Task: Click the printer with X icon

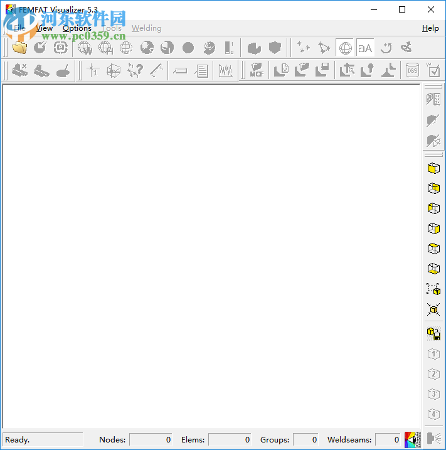Action: [19, 70]
